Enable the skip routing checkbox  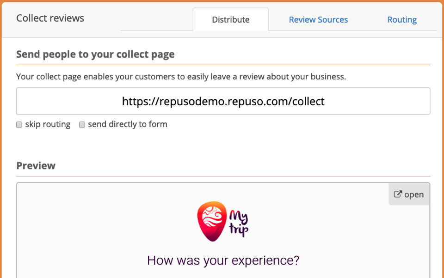19,125
